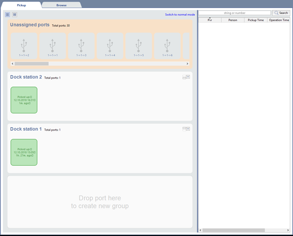Click the unassigned ports horizontal scrollbar thumb

31,64
